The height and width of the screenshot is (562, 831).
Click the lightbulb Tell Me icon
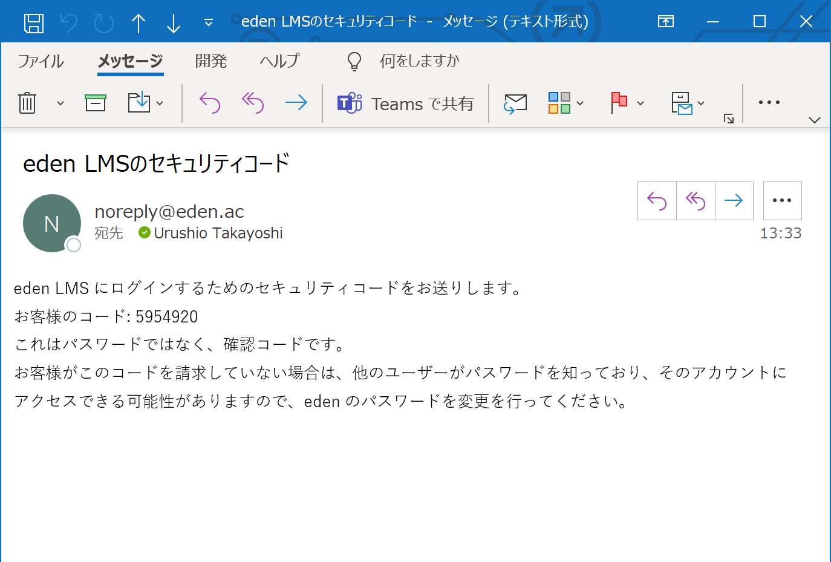pos(354,61)
